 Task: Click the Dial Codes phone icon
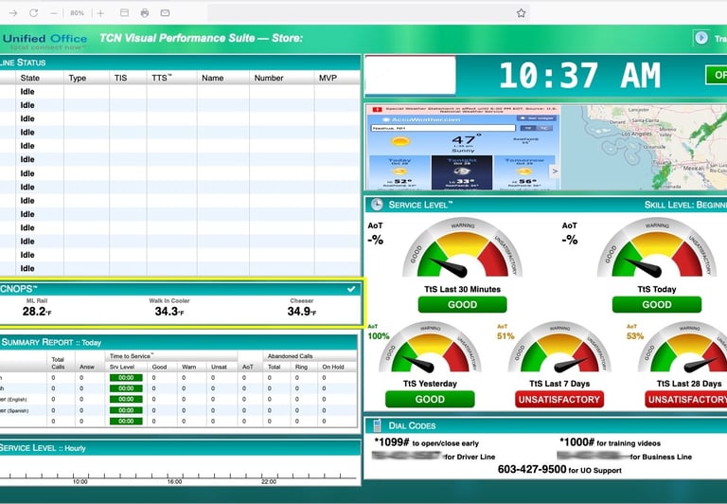click(x=378, y=425)
